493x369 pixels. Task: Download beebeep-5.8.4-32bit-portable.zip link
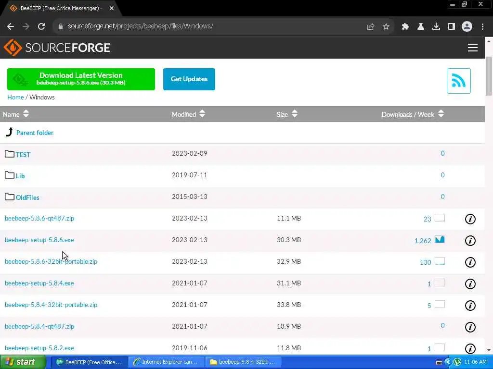click(x=51, y=305)
